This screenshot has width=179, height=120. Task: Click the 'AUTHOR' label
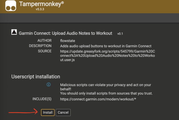(x=44, y=40)
